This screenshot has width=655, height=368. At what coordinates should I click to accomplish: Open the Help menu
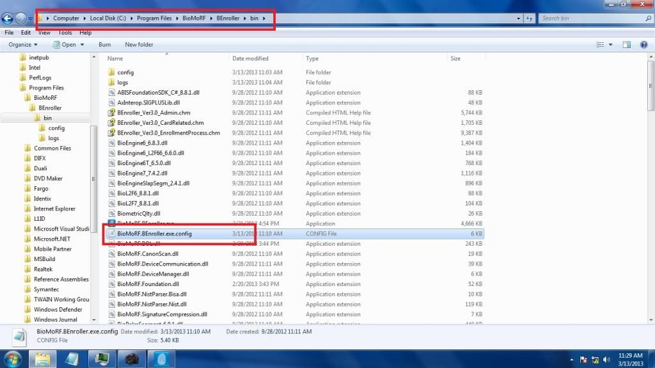click(85, 33)
